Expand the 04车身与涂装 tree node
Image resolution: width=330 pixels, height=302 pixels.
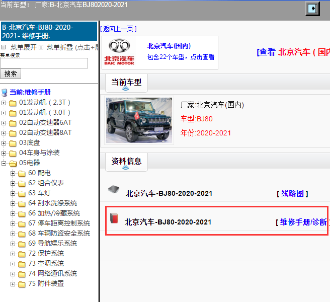pos(4,153)
